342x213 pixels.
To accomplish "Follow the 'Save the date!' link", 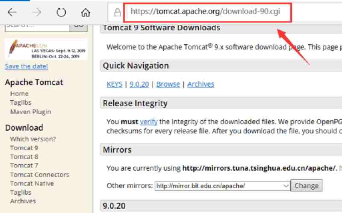I will coord(27,66).
